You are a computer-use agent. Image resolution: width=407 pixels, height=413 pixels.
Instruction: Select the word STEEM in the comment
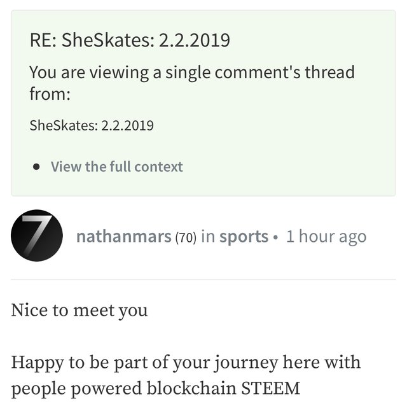tap(270, 388)
